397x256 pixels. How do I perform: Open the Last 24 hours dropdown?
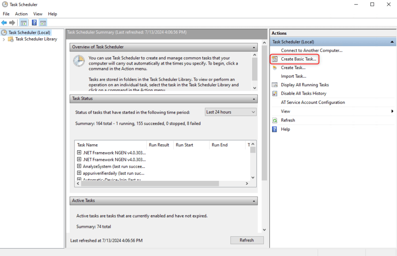coord(254,112)
